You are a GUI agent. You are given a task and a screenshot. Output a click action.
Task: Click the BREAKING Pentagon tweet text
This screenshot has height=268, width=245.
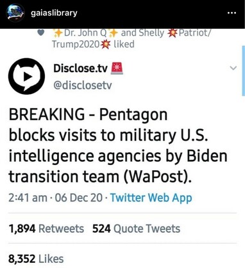pos(118,146)
